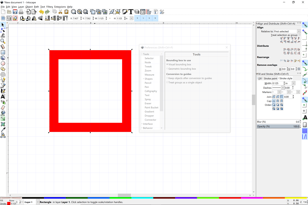
Task: Open Inkscape Preferences wrench icon
Action: point(162,12)
